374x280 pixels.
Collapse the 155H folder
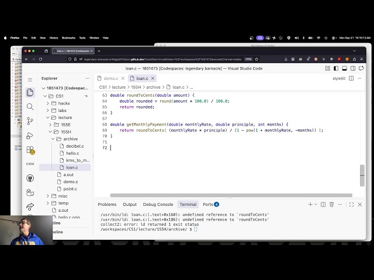50,132
